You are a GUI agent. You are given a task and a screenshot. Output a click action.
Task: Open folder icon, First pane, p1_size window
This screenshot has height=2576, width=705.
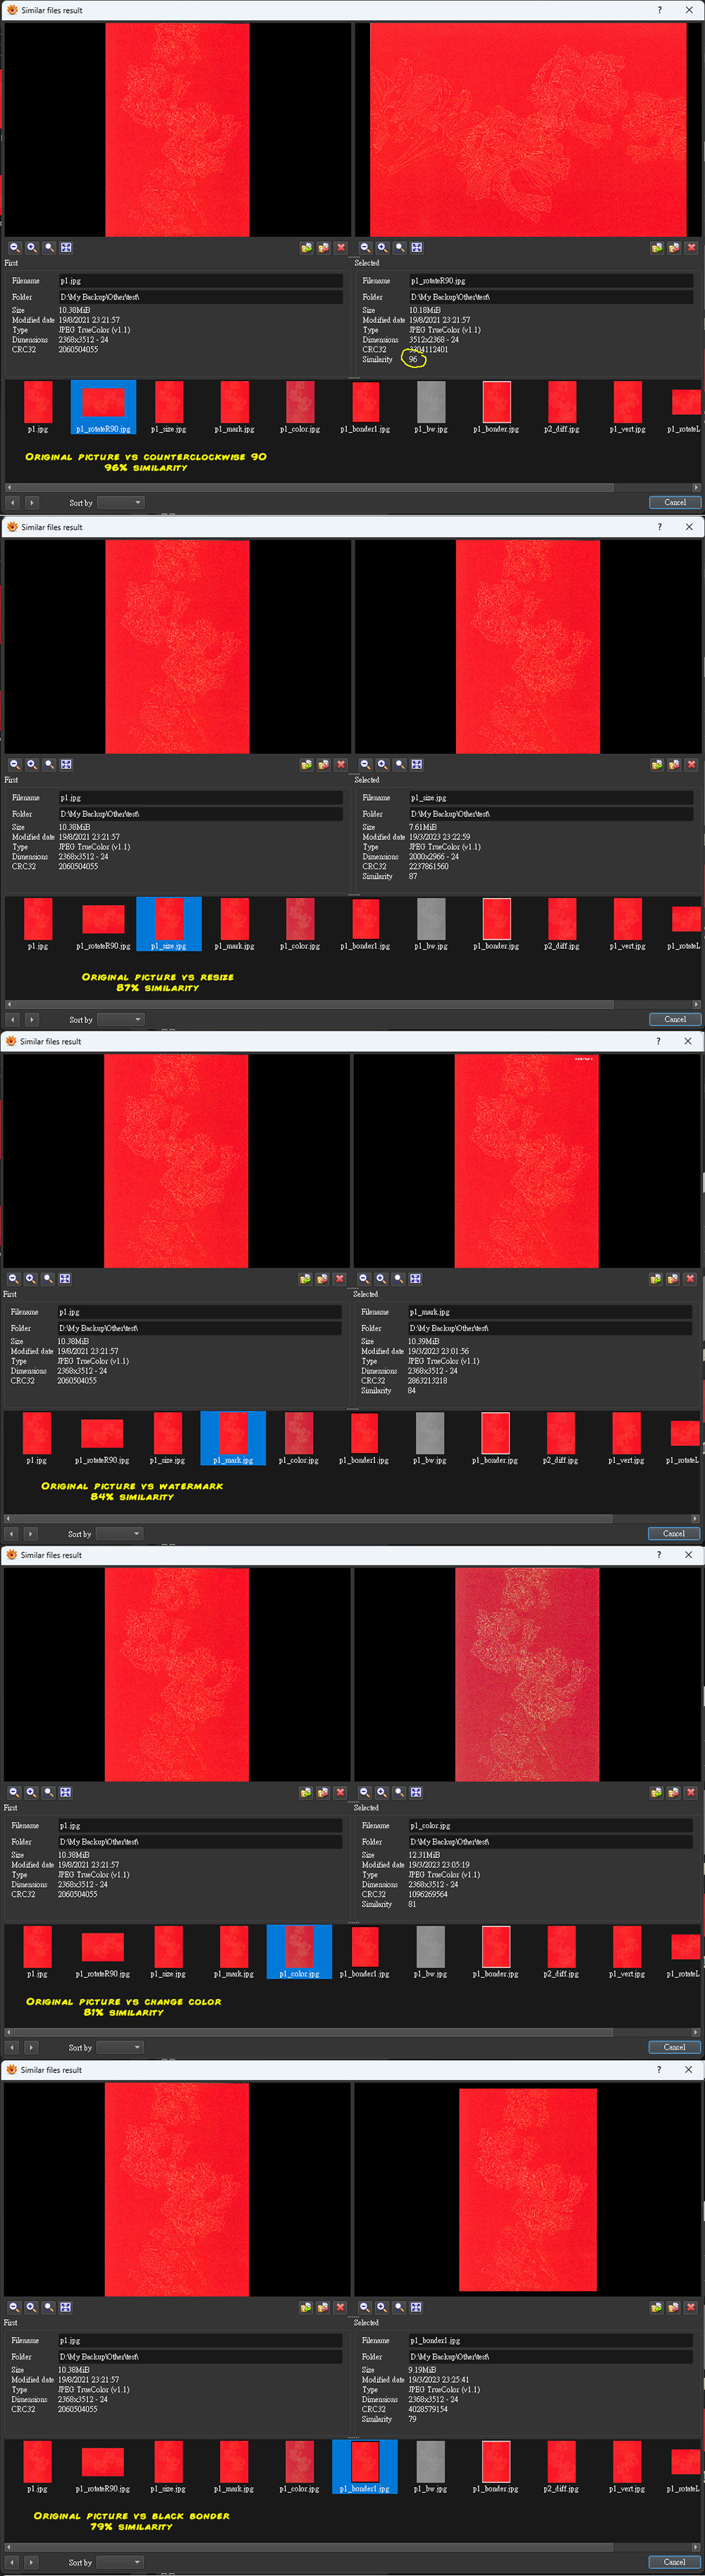(307, 764)
